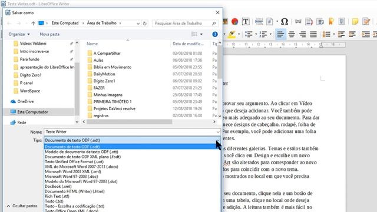The height and width of the screenshot is (212, 377).
Task: Go back in Salvar como dialog
Action: click(9, 24)
